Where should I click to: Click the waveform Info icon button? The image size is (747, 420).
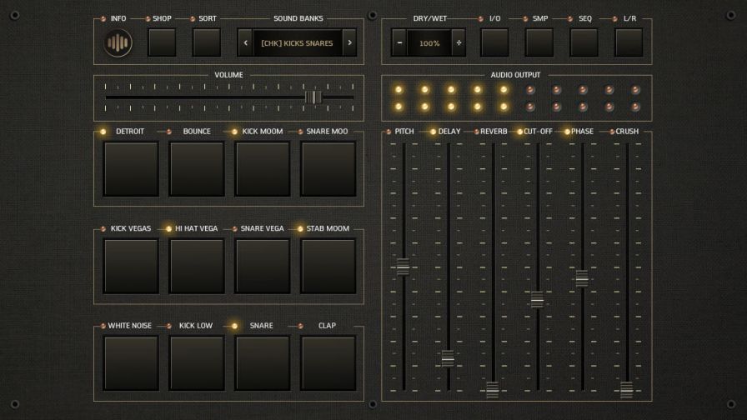coord(118,43)
